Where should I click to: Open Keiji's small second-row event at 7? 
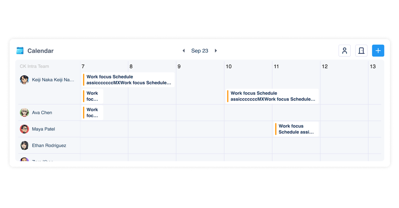[x=93, y=96]
